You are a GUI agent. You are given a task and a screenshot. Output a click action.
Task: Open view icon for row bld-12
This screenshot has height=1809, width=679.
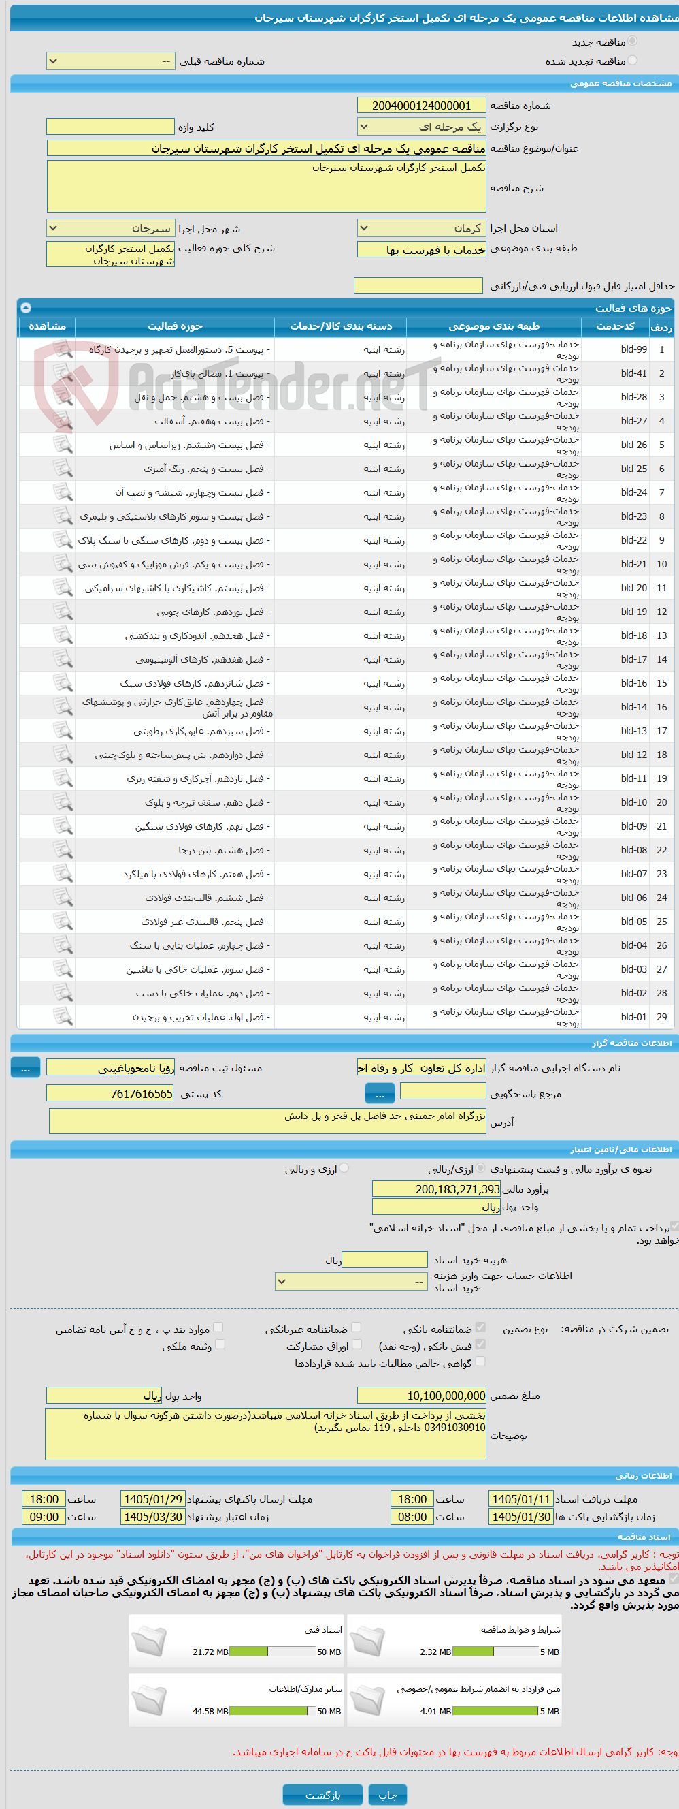[63, 755]
